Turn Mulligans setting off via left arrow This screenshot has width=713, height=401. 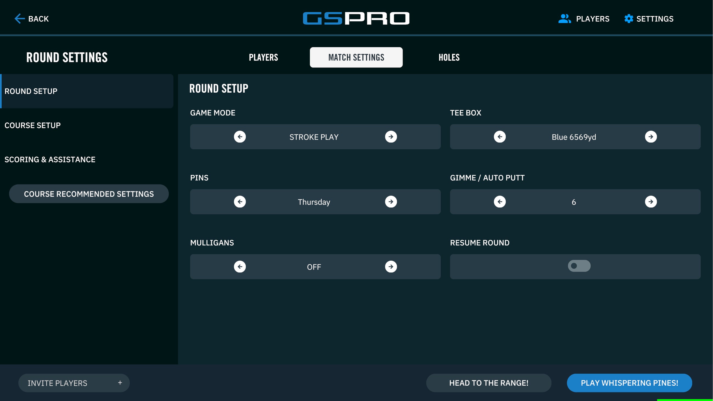pos(240,266)
